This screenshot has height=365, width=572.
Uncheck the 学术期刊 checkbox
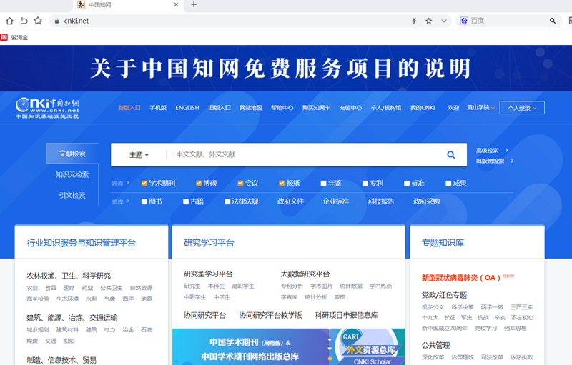[x=144, y=184]
